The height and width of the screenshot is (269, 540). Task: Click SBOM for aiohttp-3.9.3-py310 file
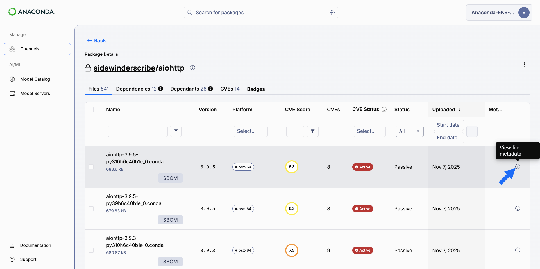coord(170,262)
